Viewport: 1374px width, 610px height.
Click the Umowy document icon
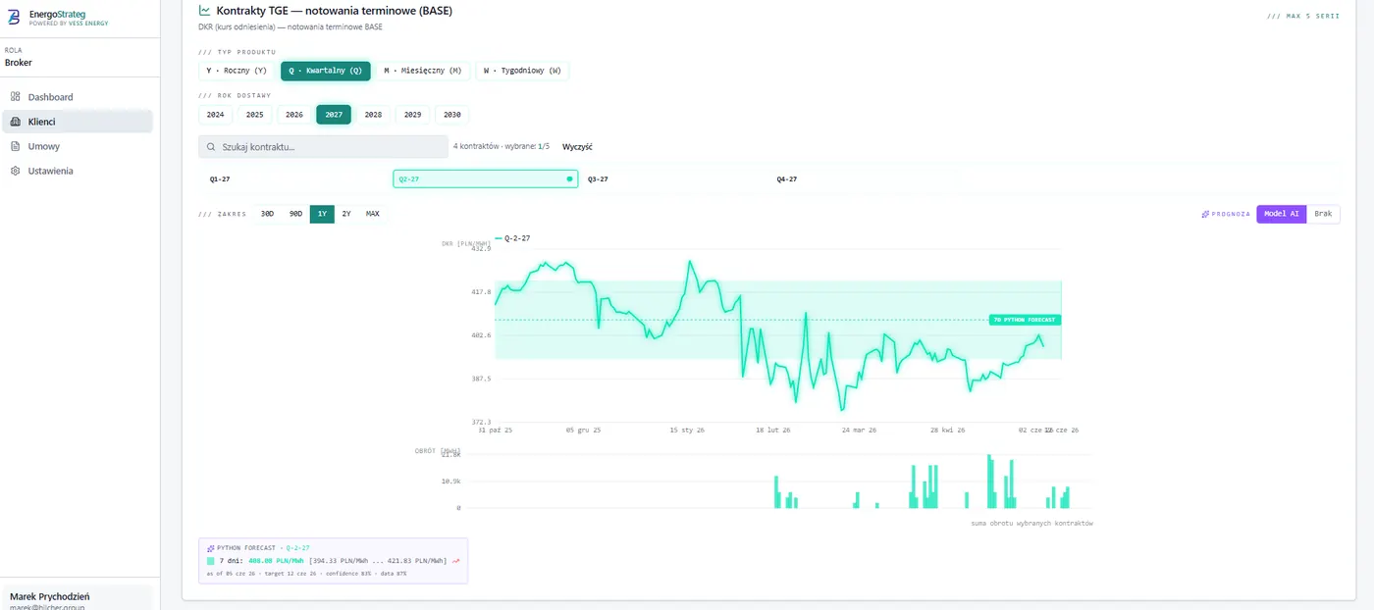(16, 146)
